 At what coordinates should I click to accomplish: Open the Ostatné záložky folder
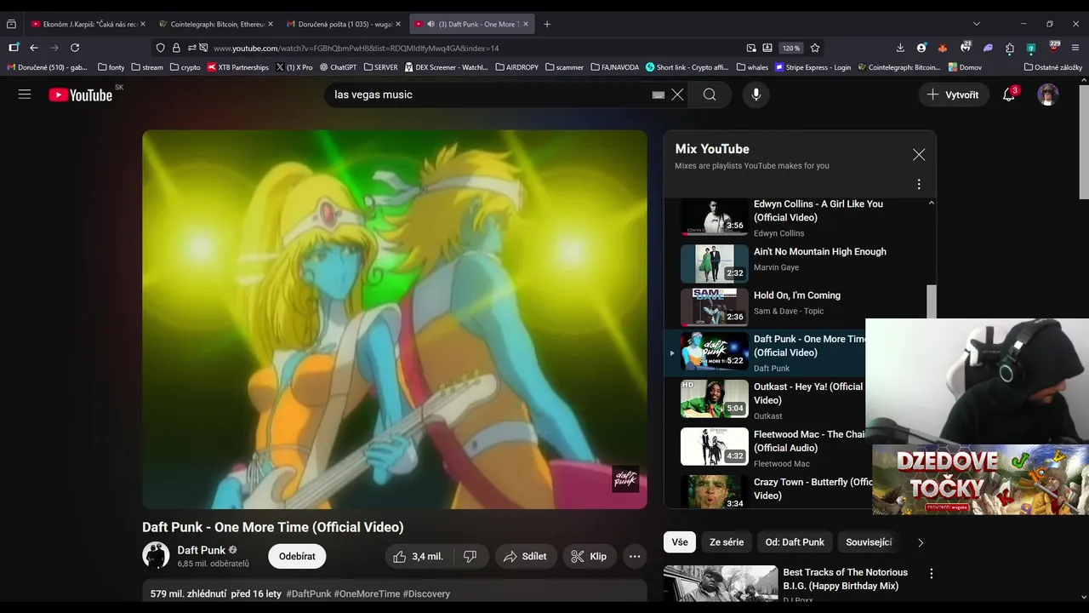[x=1053, y=67]
